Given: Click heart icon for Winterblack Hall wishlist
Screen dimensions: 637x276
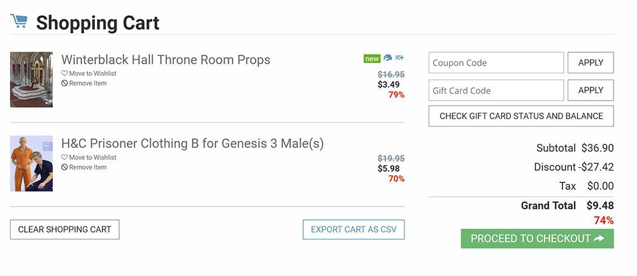Looking at the screenshot, I should pos(64,73).
